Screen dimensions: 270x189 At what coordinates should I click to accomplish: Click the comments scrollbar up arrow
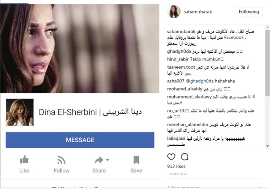coord(267,27)
